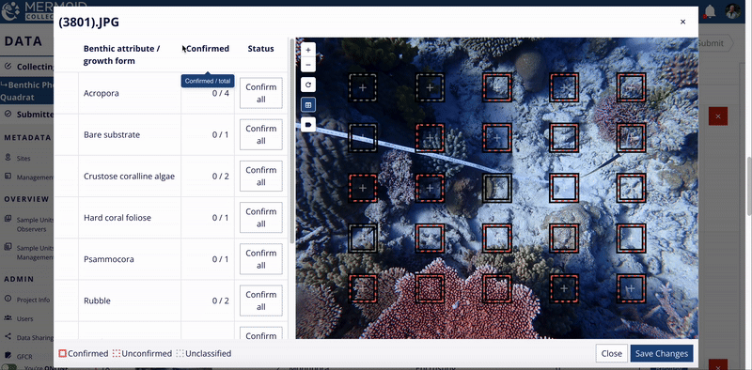Image resolution: width=752 pixels, height=370 pixels.
Task: Select the Crustose coralline algae row label
Action: 129,177
